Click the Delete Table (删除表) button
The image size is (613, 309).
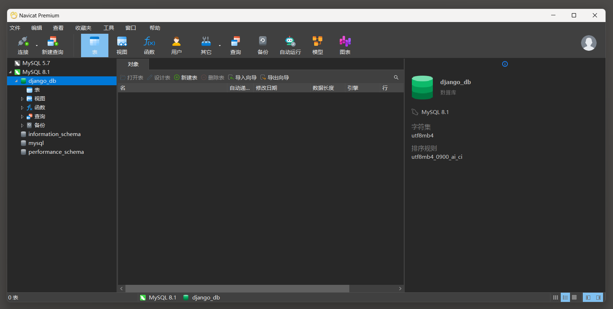tap(213, 77)
